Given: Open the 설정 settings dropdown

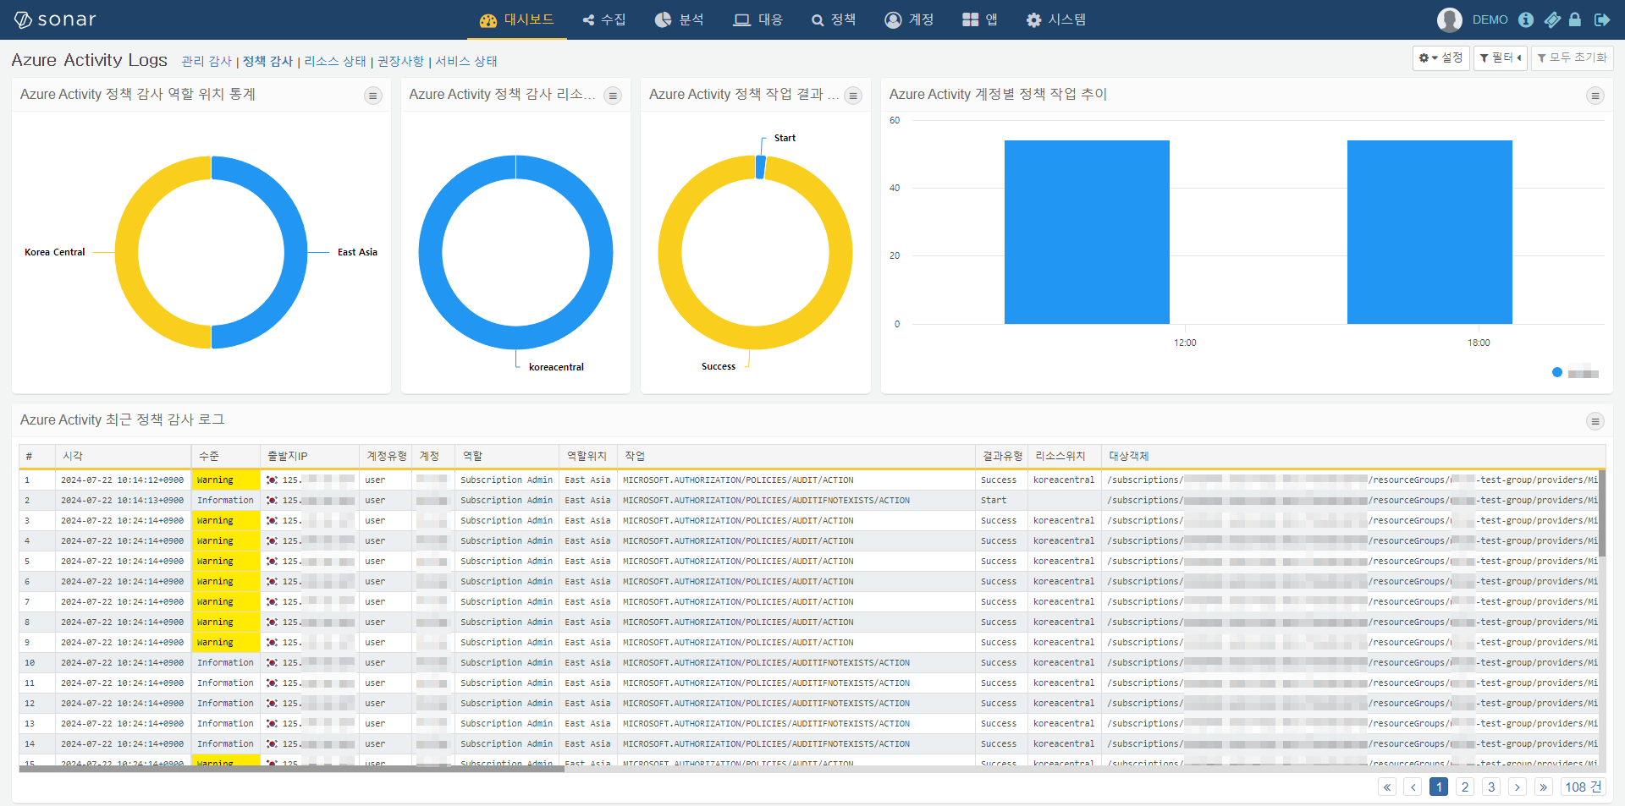Looking at the screenshot, I should pos(1440,58).
